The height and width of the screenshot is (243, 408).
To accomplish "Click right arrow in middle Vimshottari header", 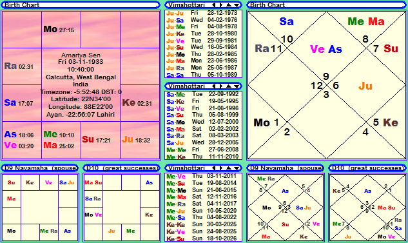I will (220, 86).
